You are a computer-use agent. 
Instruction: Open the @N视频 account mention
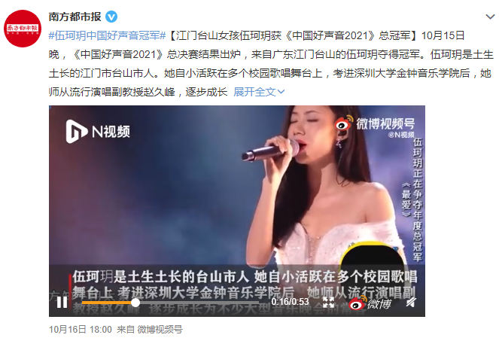coord(401,135)
